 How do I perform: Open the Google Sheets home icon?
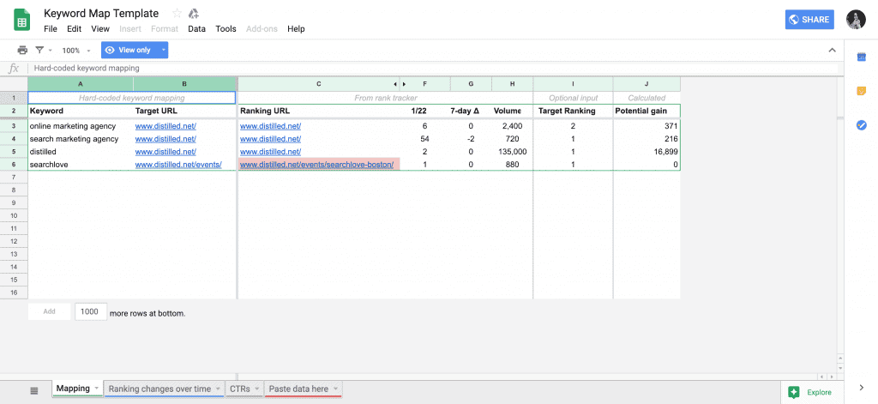coord(21,21)
